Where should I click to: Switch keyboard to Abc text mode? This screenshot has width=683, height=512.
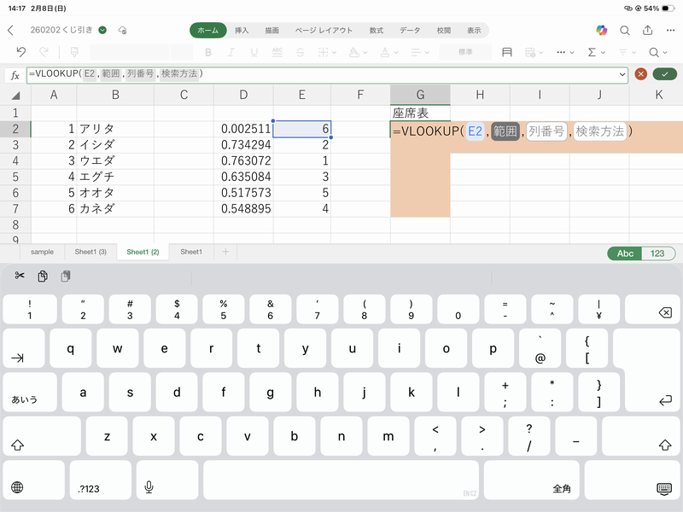(626, 253)
